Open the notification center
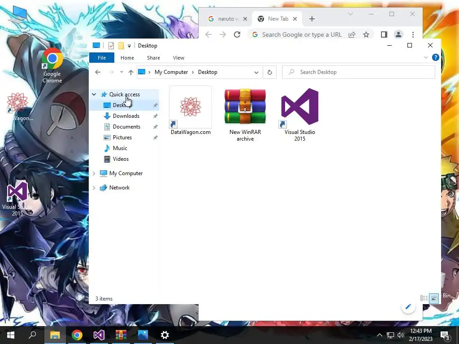 coord(445,335)
